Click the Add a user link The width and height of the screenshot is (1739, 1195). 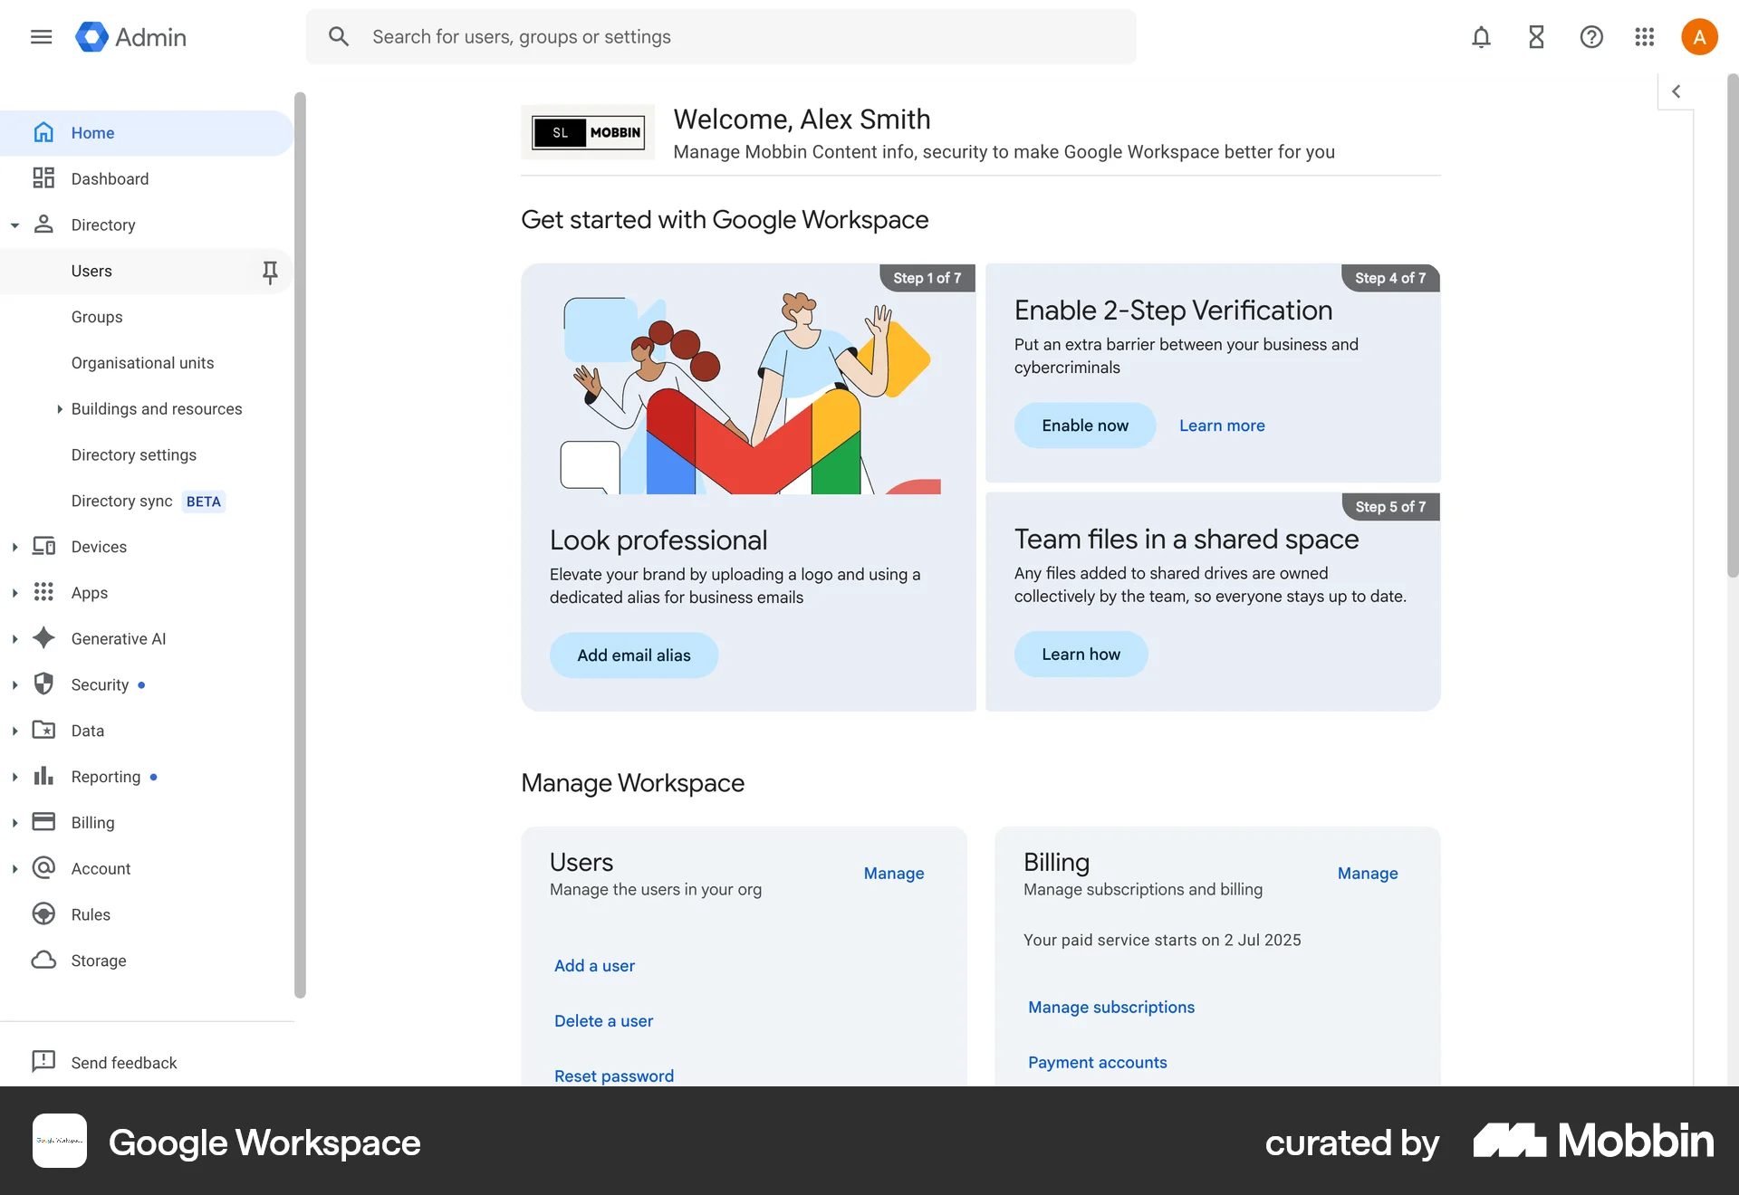(594, 965)
